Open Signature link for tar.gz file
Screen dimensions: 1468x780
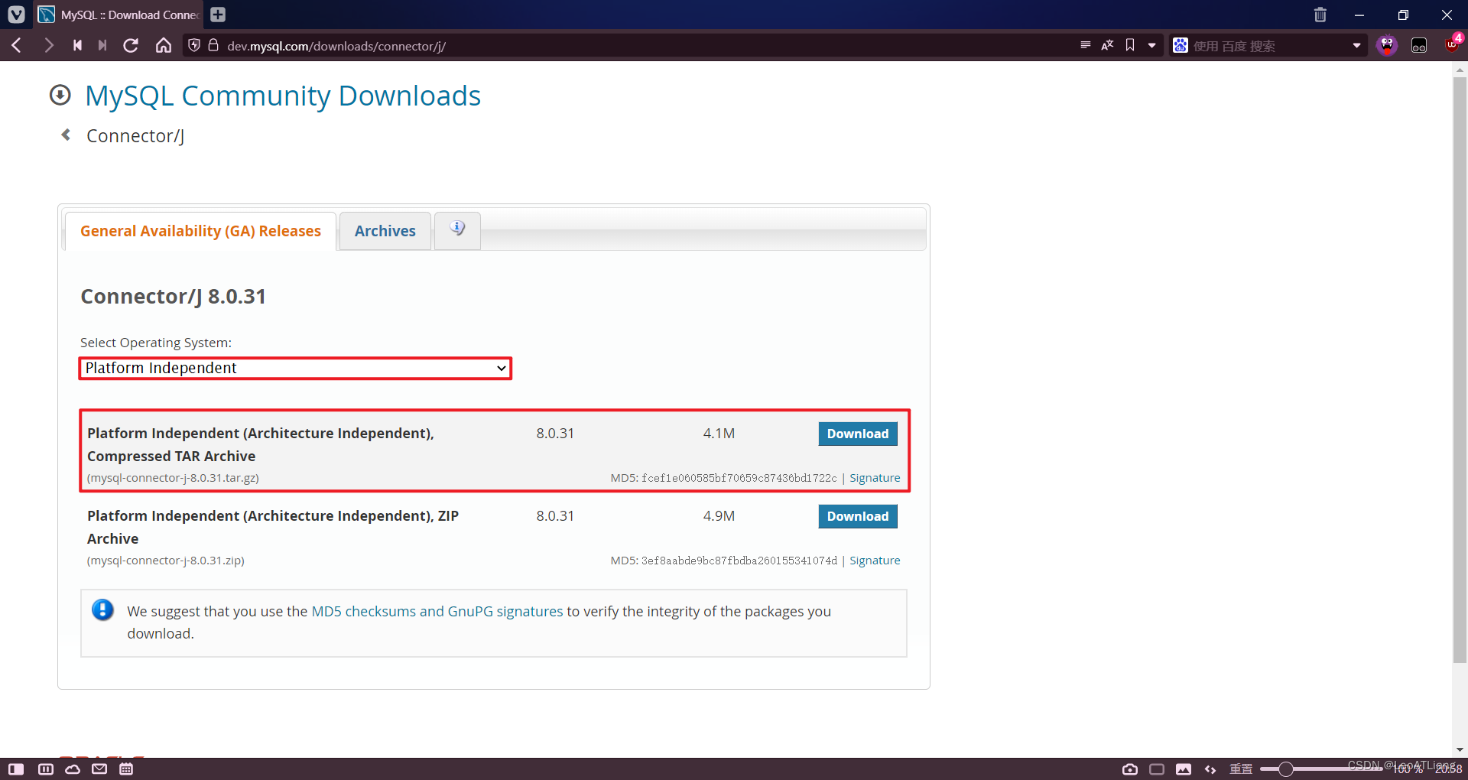(x=875, y=478)
